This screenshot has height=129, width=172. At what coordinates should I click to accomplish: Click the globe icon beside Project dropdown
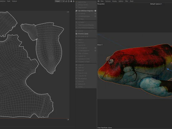(x=71, y=1)
